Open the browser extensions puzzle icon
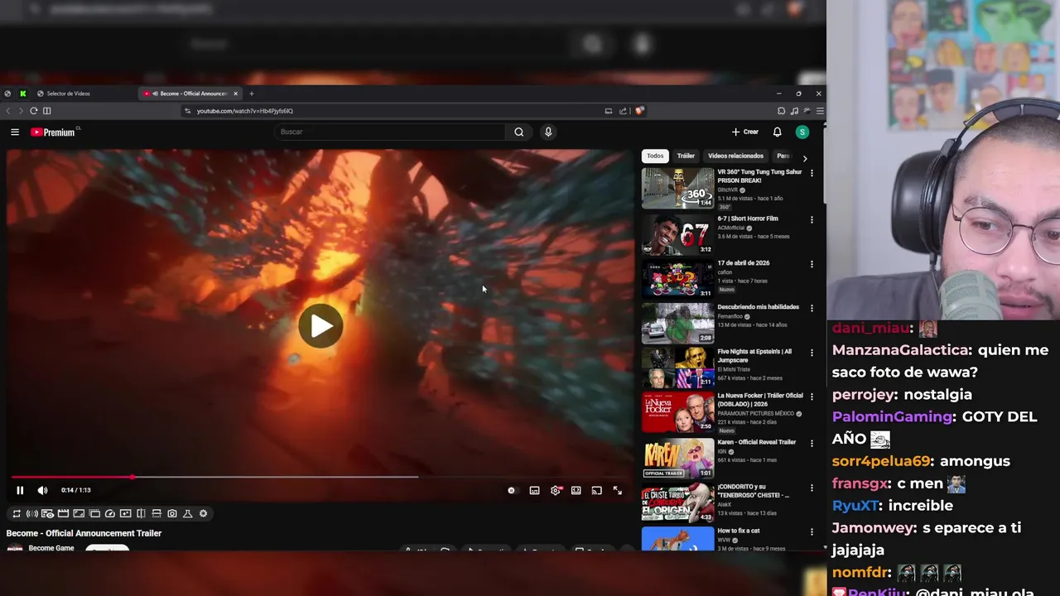This screenshot has width=1060, height=596. [x=781, y=111]
